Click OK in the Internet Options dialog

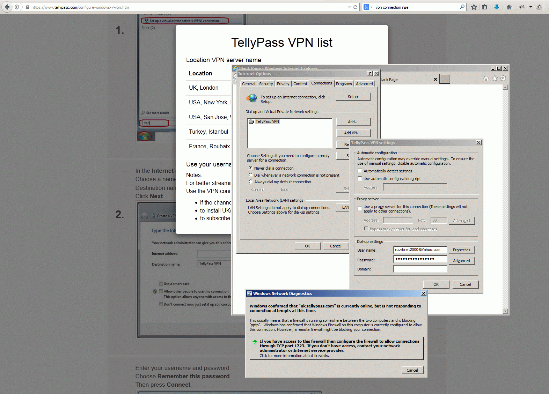[308, 246]
